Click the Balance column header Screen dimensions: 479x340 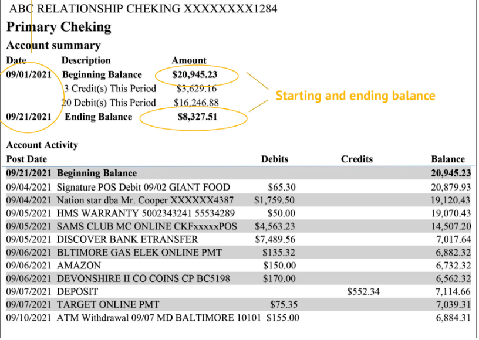click(x=447, y=159)
